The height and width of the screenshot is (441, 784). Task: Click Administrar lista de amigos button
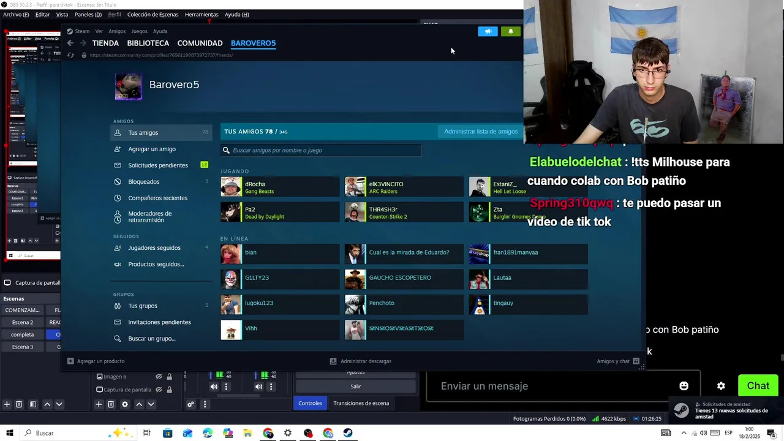pos(481,131)
